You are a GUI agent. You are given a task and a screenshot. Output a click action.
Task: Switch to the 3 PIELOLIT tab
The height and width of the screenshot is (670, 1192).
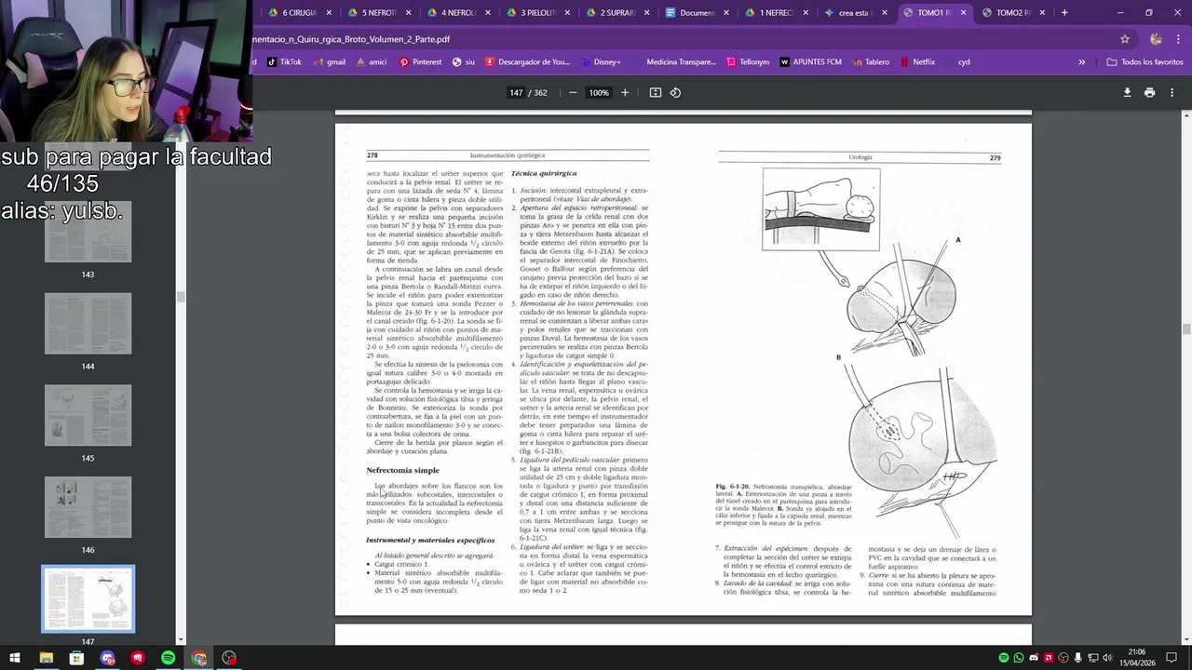(x=537, y=13)
